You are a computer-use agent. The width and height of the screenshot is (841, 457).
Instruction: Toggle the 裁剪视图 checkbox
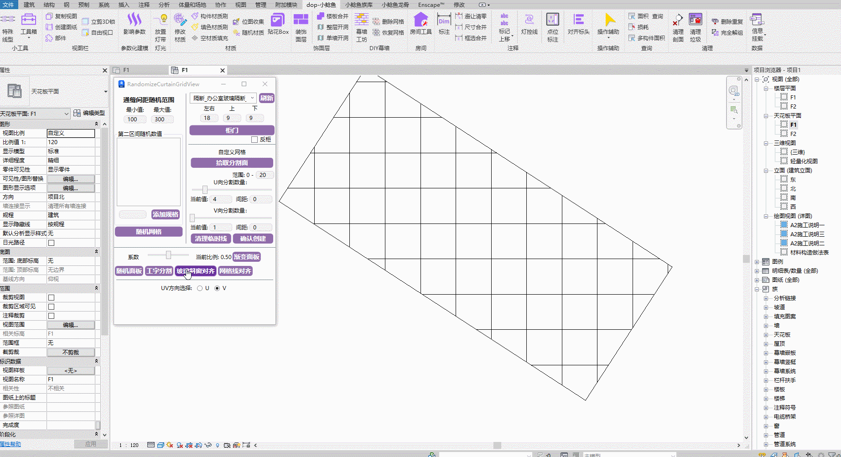click(x=51, y=297)
